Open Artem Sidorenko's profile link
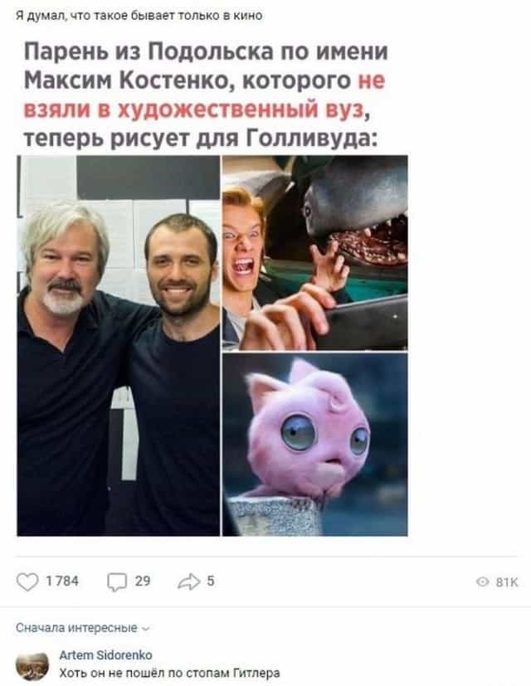 (x=106, y=655)
